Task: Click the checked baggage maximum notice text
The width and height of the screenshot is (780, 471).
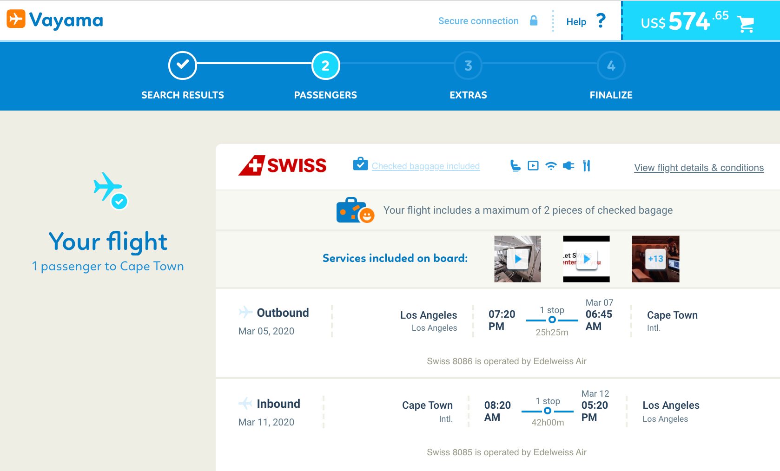Action: 528,210
